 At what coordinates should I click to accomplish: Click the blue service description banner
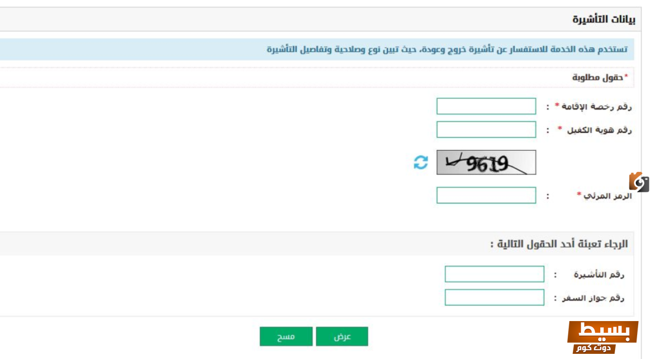coord(446,50)
